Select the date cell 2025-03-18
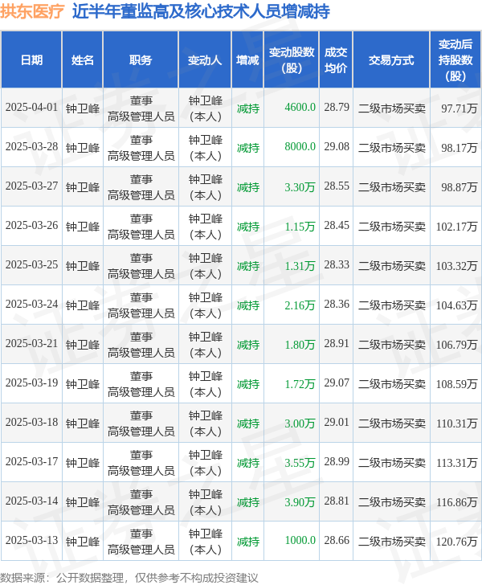This screenshot has height=585, width=482. [x=31, y=423]
